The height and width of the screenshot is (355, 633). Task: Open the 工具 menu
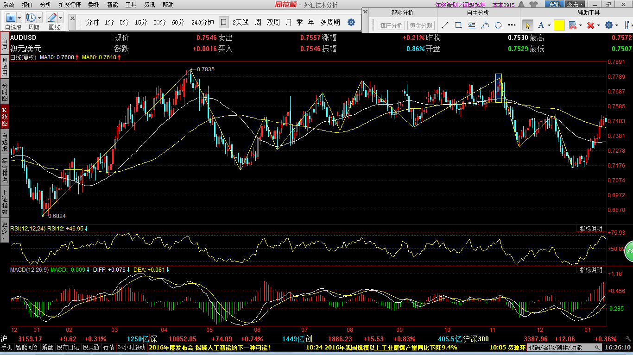point(131,5)
